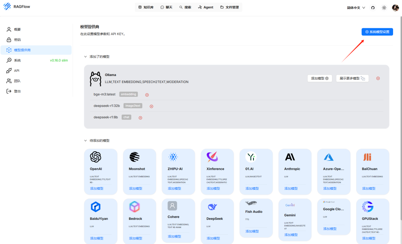Remove the deepseek-r1:32b model
Screen dimensions: 402x244
click(151, 106)
